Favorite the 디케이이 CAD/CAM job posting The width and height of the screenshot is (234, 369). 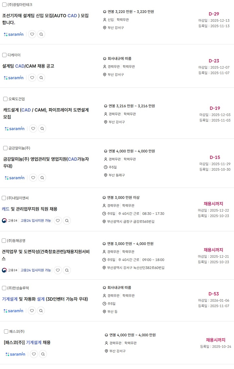coord(32,78)
